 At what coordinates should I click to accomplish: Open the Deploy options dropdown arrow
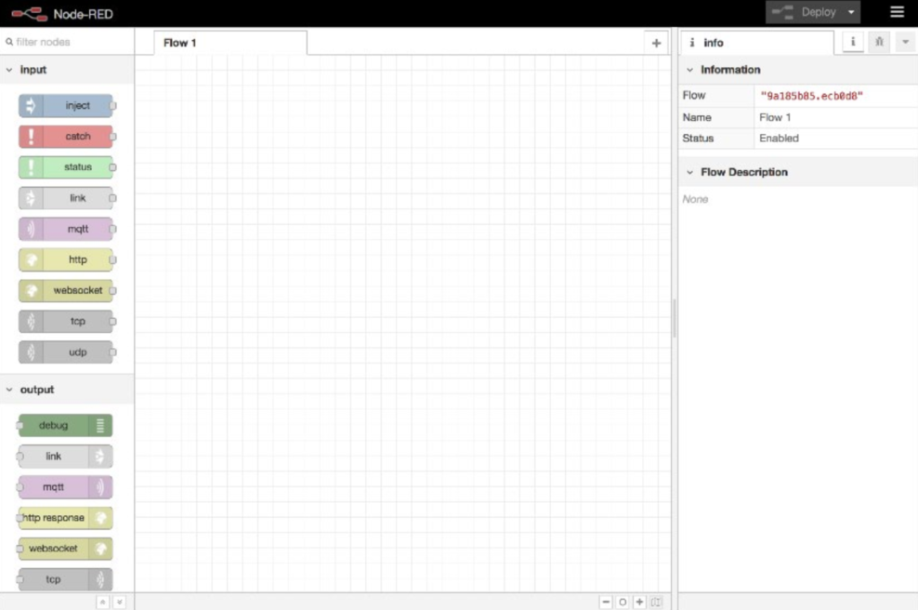tap(851, 12)
